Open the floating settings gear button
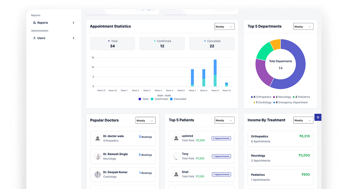 coord(318,117)
